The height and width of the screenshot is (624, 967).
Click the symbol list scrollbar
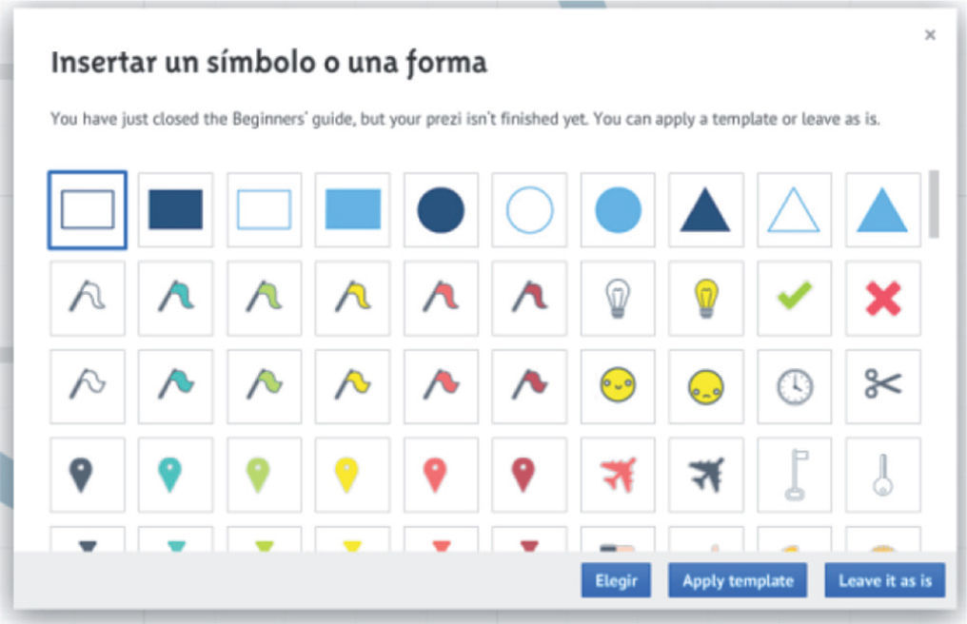pos(934,205)
